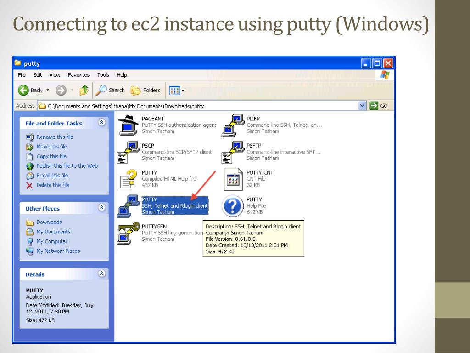
Task: Click Copy this file link
Action: [51, 156]
